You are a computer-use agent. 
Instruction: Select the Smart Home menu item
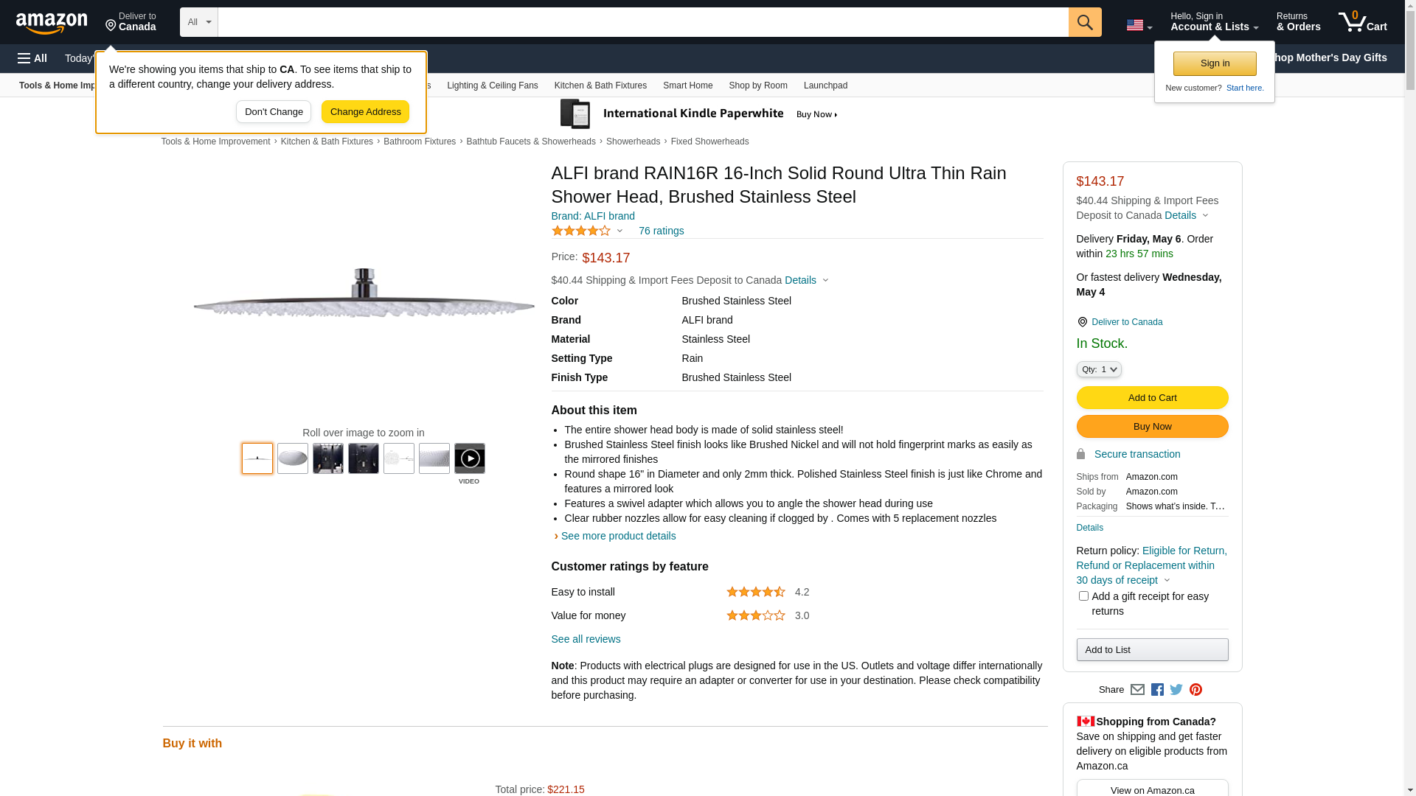click(687, 85)
